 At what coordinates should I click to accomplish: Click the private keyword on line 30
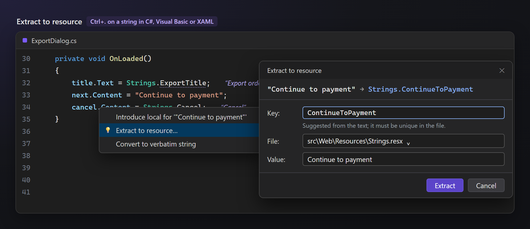coord(70,59)
